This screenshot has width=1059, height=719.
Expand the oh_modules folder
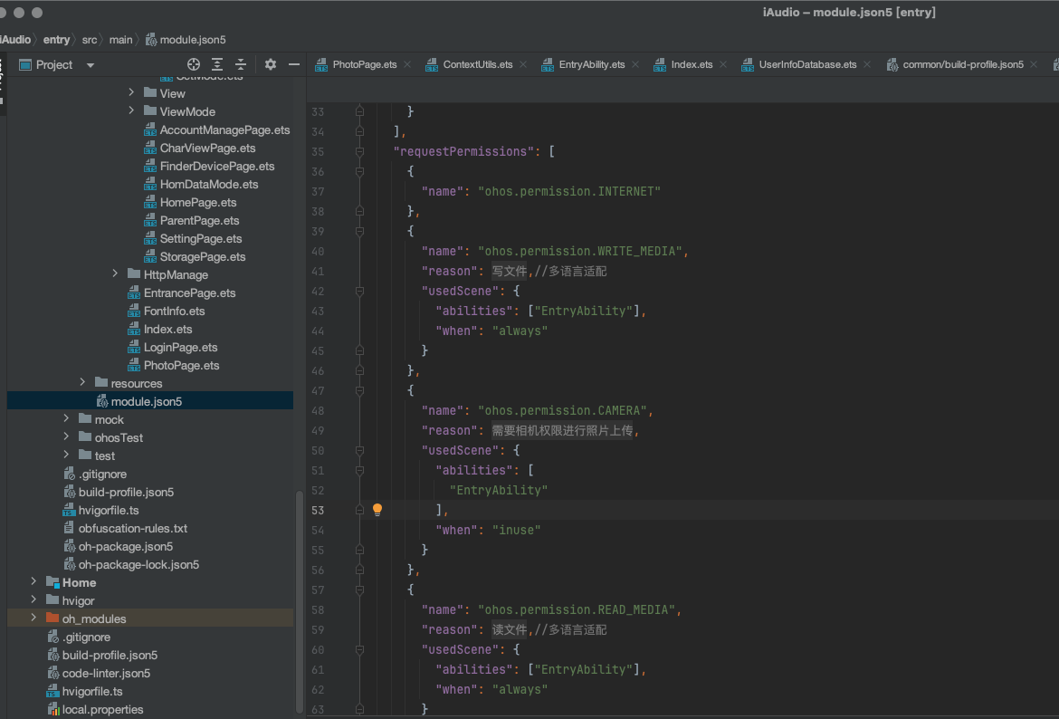click(33, 618)
